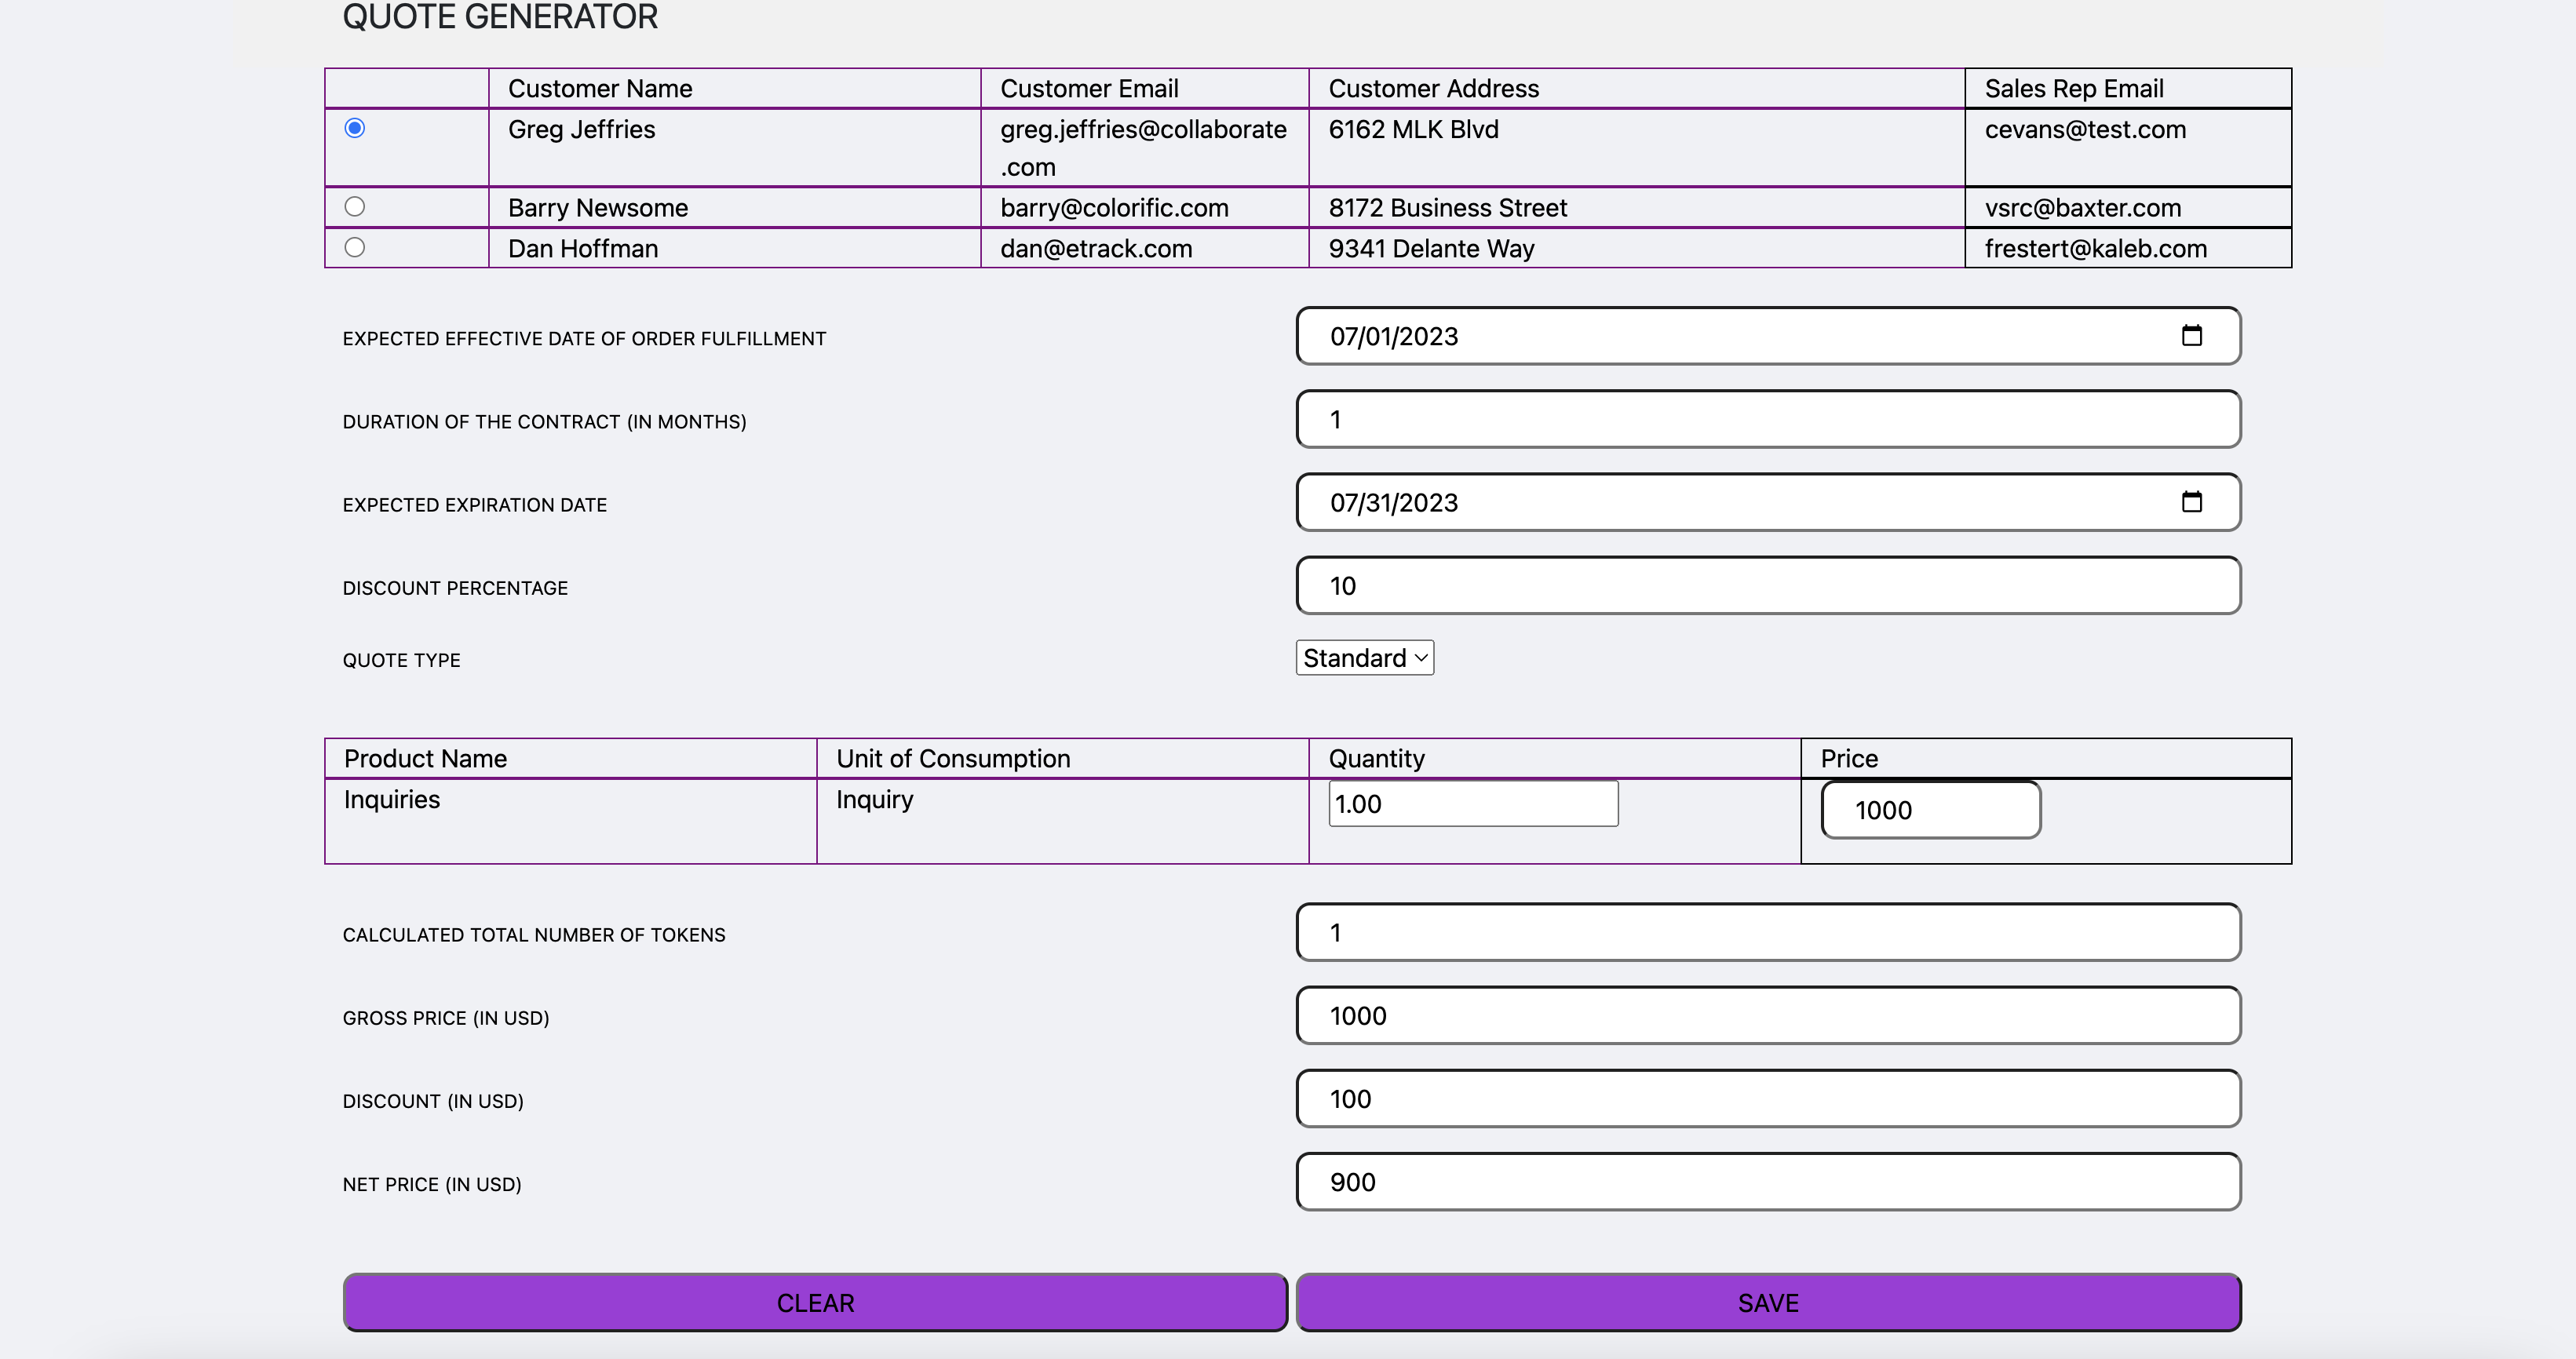The height and width of the screenshot is (1359, 2576).
Task: Open the Quote Type Standard dropdown
Action: click(x=1364, y=658)
